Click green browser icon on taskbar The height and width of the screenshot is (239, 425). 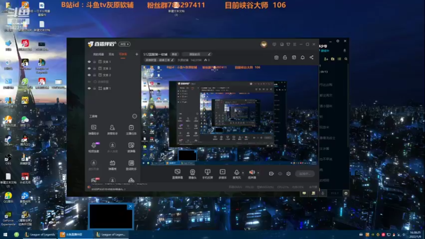[16, 234]
